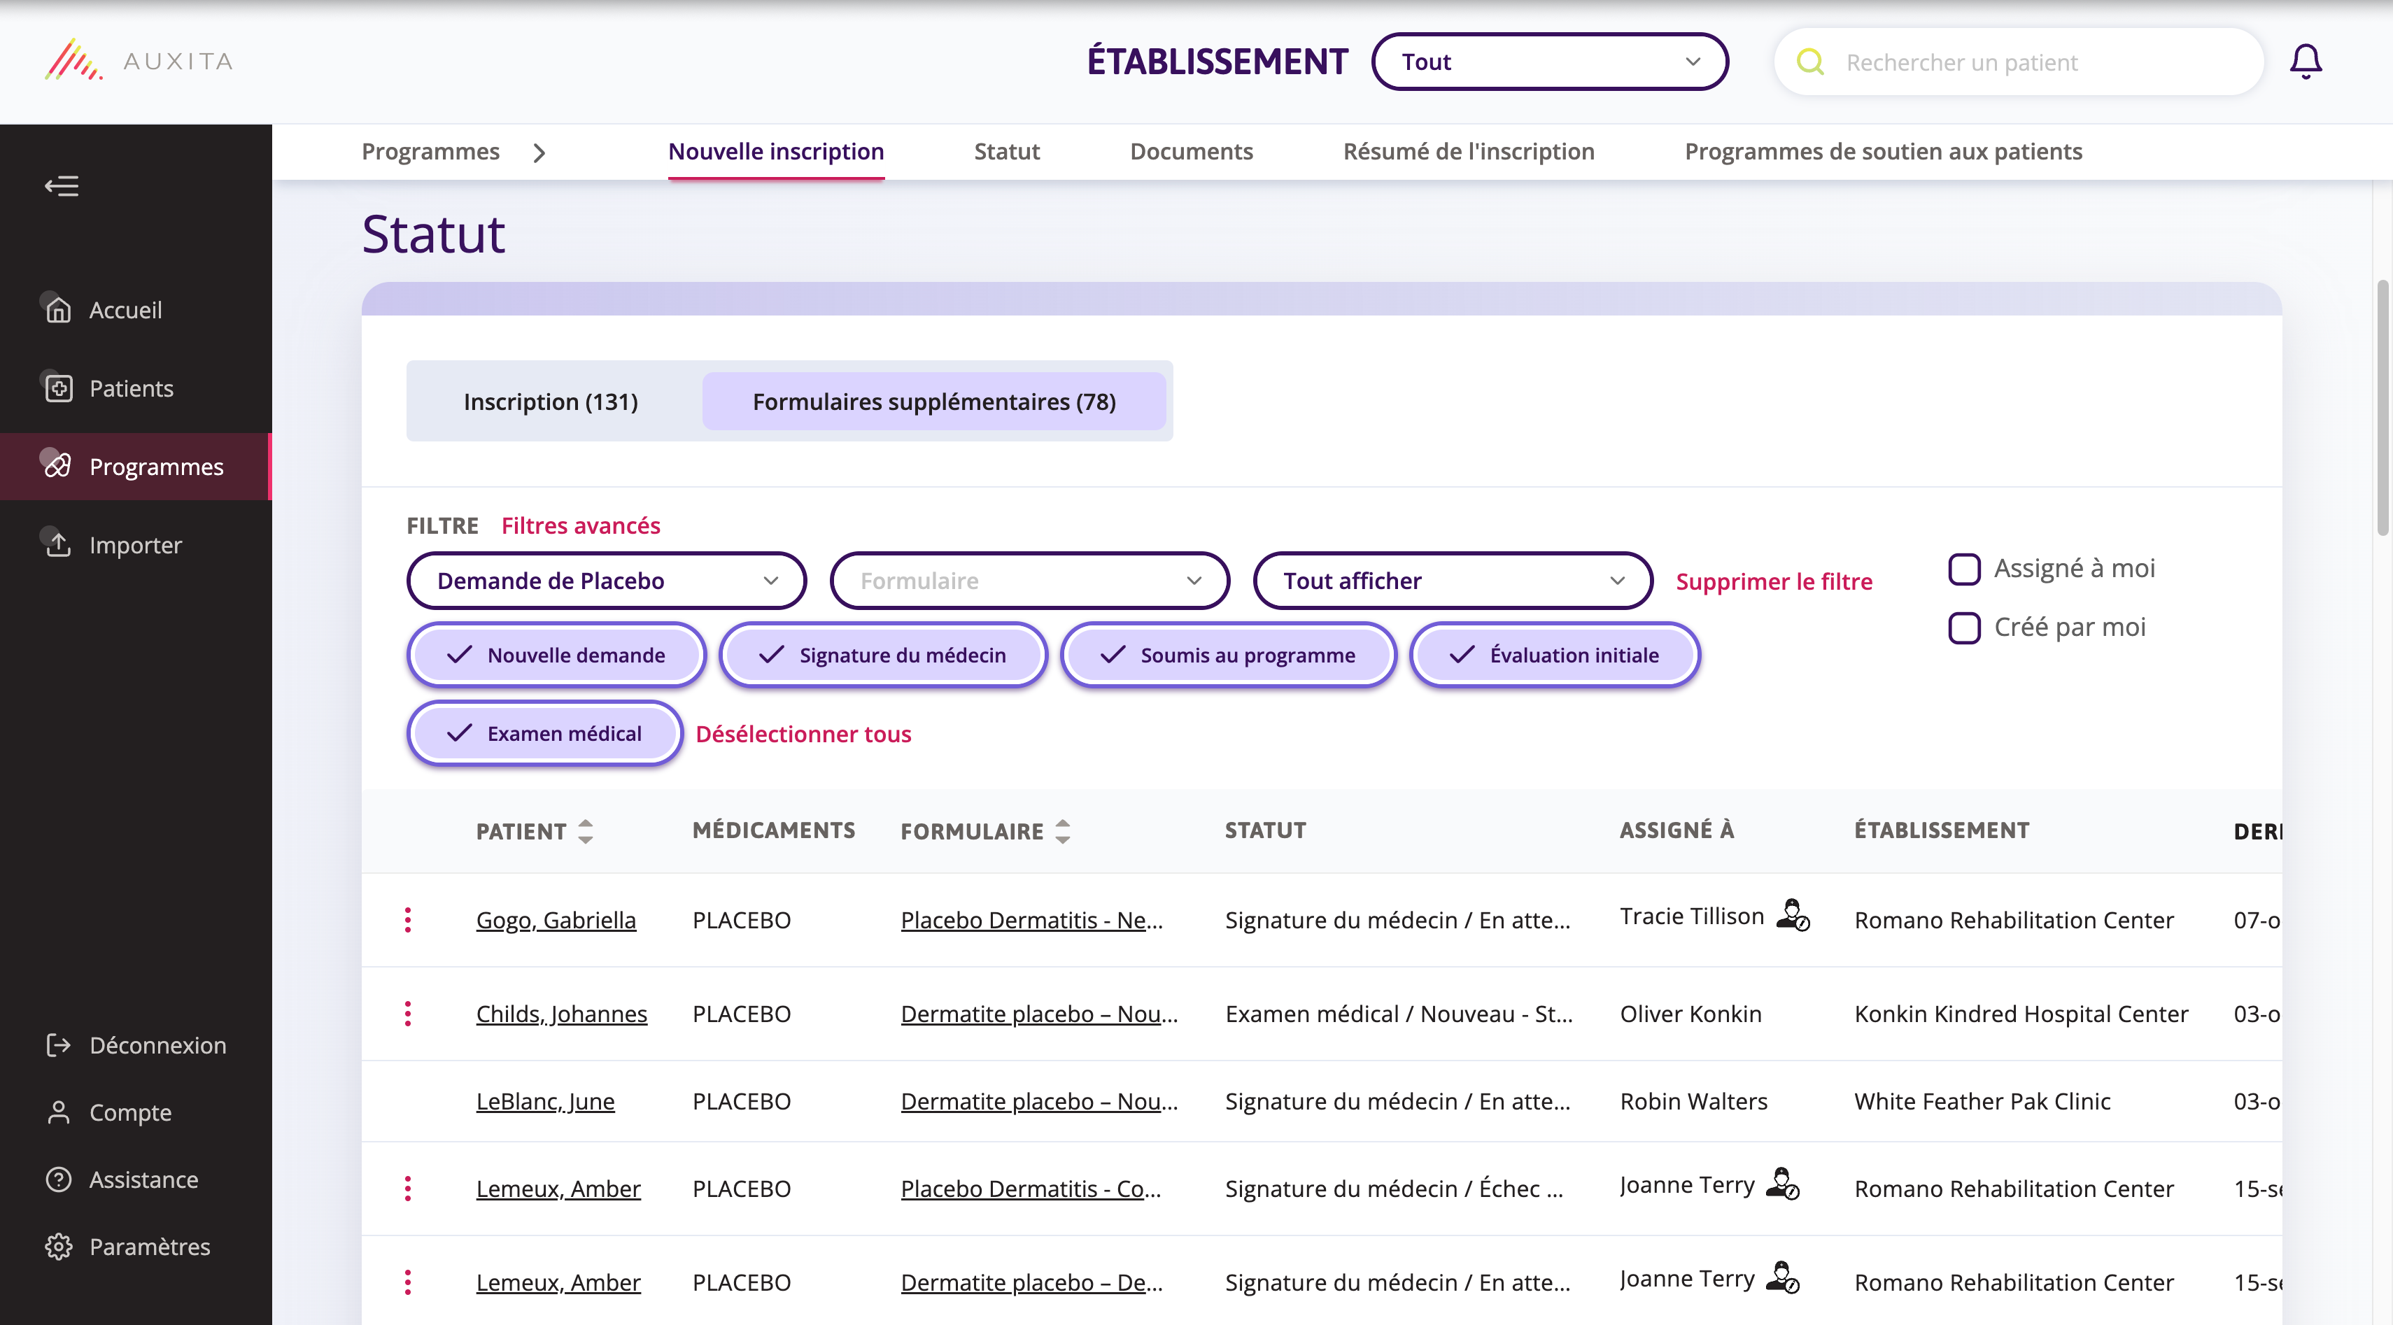Click the Rechercher un patient search field
Viewport: 2393px width, 1325px height.
pos(1997,62)
